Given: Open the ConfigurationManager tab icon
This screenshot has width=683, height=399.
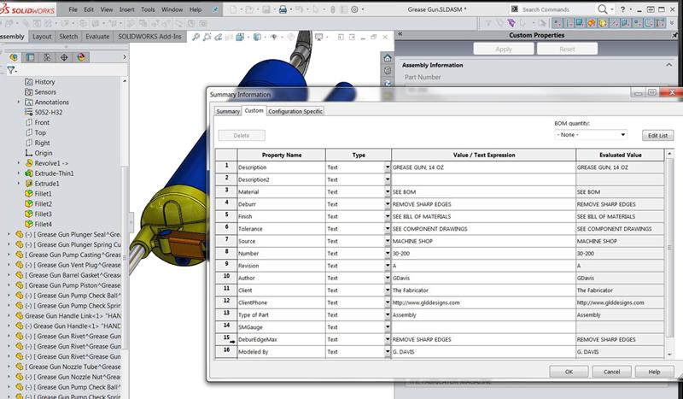Looking at the screenshot, I should click(x=47, y=57).
